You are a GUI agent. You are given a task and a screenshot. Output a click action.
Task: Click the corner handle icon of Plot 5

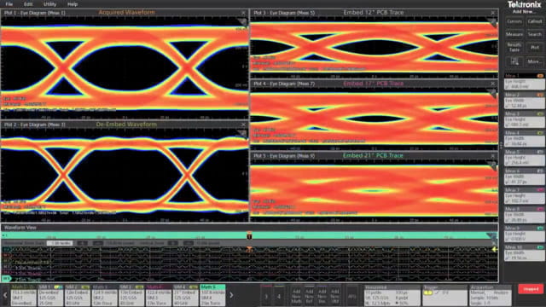click(x=492, y=165)
